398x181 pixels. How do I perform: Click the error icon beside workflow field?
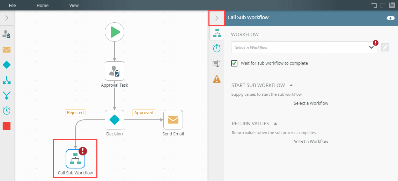[376, 43]
